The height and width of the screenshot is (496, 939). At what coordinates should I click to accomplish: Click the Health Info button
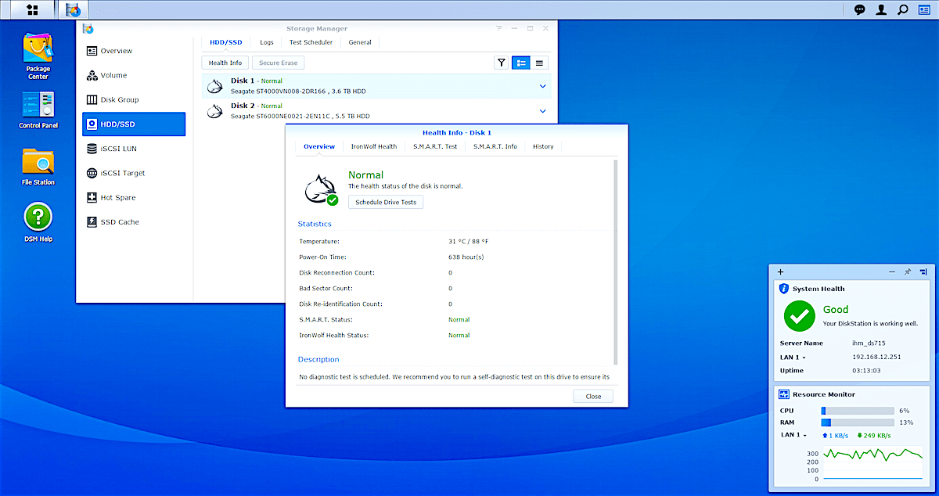pyautogui.click(x=225, y=63)
